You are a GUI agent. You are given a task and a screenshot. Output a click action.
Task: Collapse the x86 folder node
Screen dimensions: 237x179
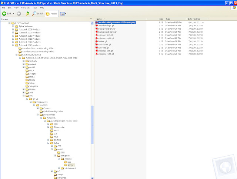pyautogui.click(x=24, y=96)
